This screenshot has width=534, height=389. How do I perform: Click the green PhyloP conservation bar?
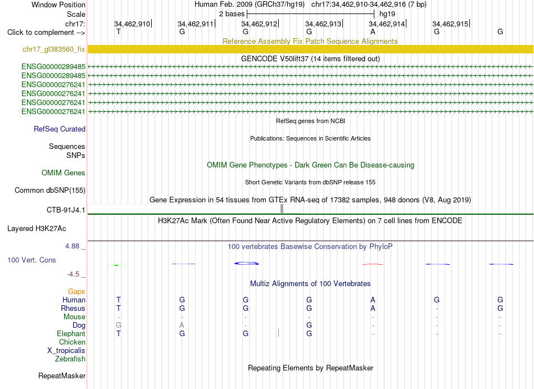(116, 265)
